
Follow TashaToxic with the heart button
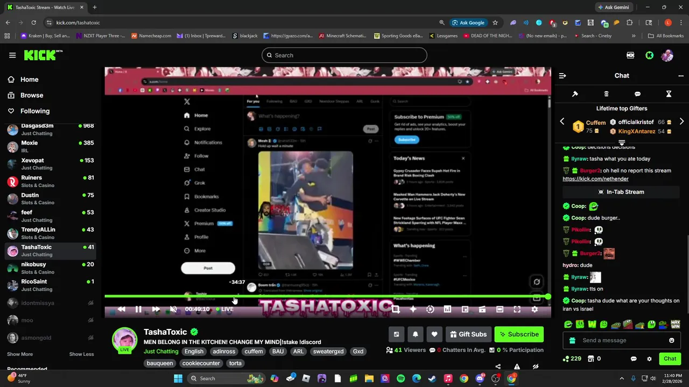point(434,334)
